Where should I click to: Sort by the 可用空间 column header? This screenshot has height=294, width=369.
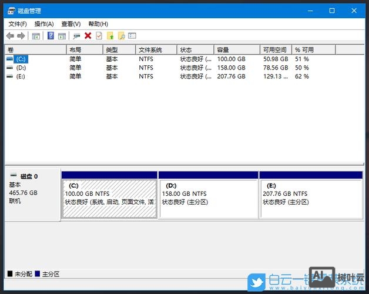coord(276,50)
